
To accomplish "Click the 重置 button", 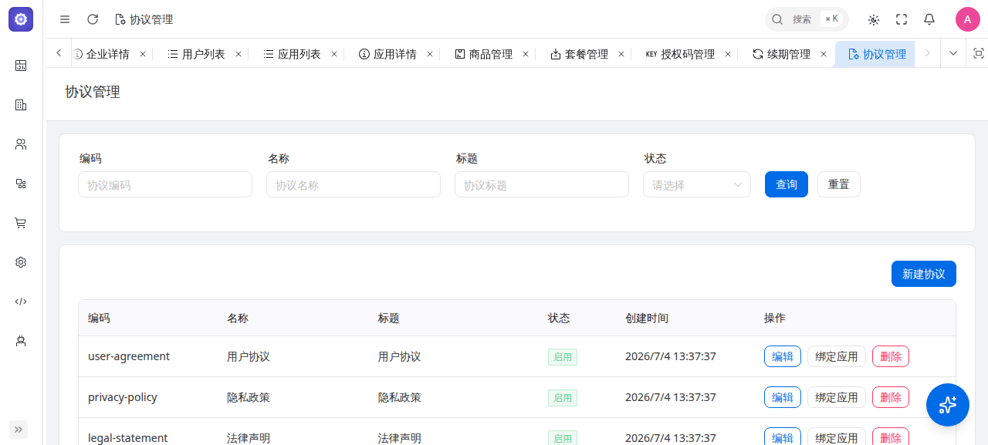I will (839, 184).
